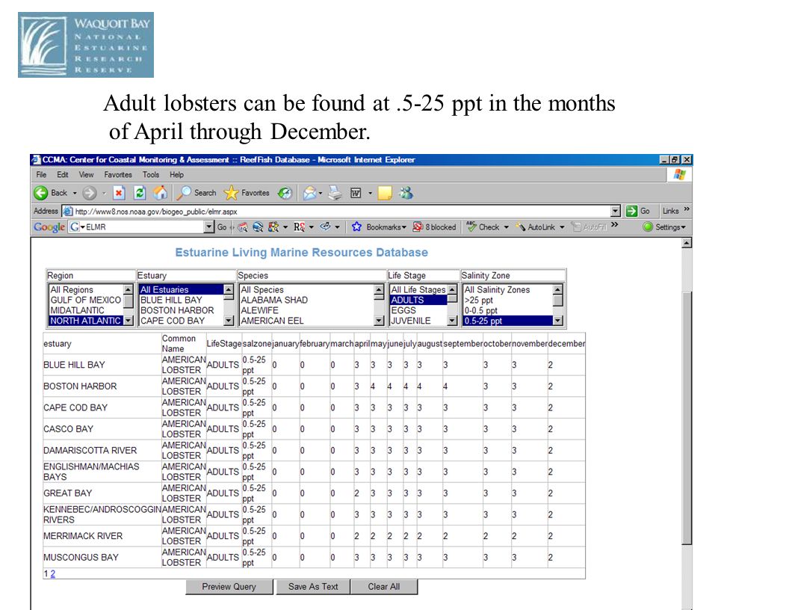The height and width of the screenshot is (610, 789).
Task: Click the Preview Query button
Action: tap(229, 587)
